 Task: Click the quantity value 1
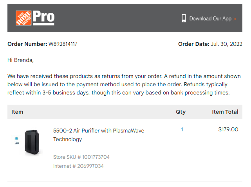click(x=182, y=129)
